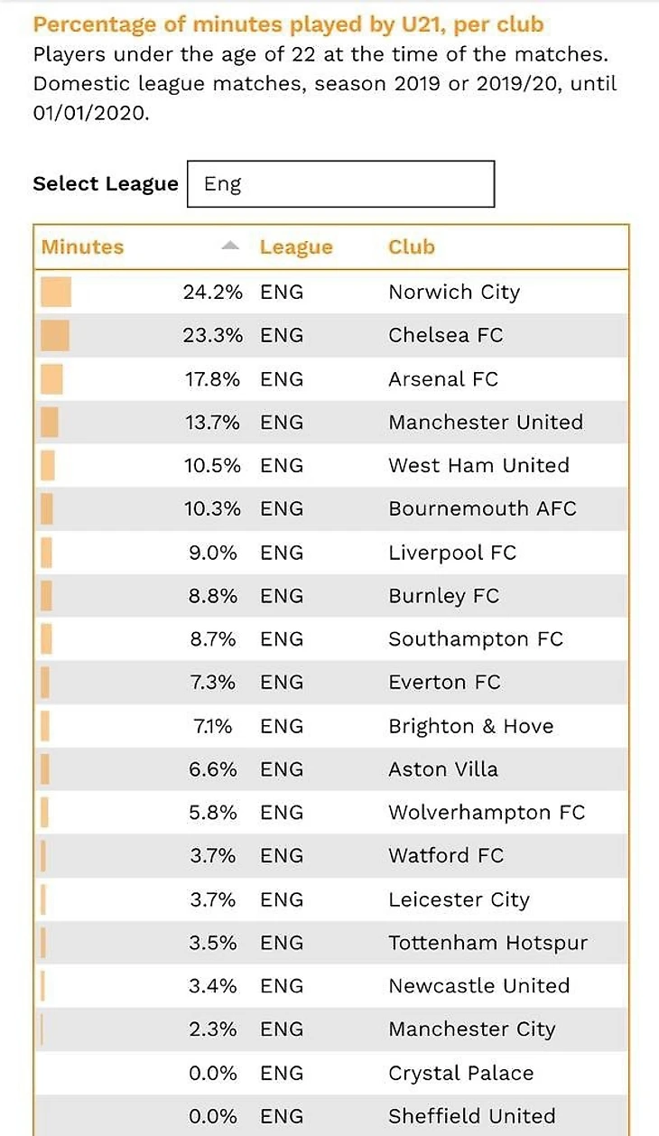Click the minutes bar in Arsenal FC row
This screenshot has height=1136, width=659.
click(51, 379)
